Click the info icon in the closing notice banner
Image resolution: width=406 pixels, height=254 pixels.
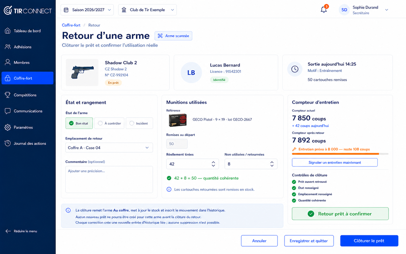[68, 210]
